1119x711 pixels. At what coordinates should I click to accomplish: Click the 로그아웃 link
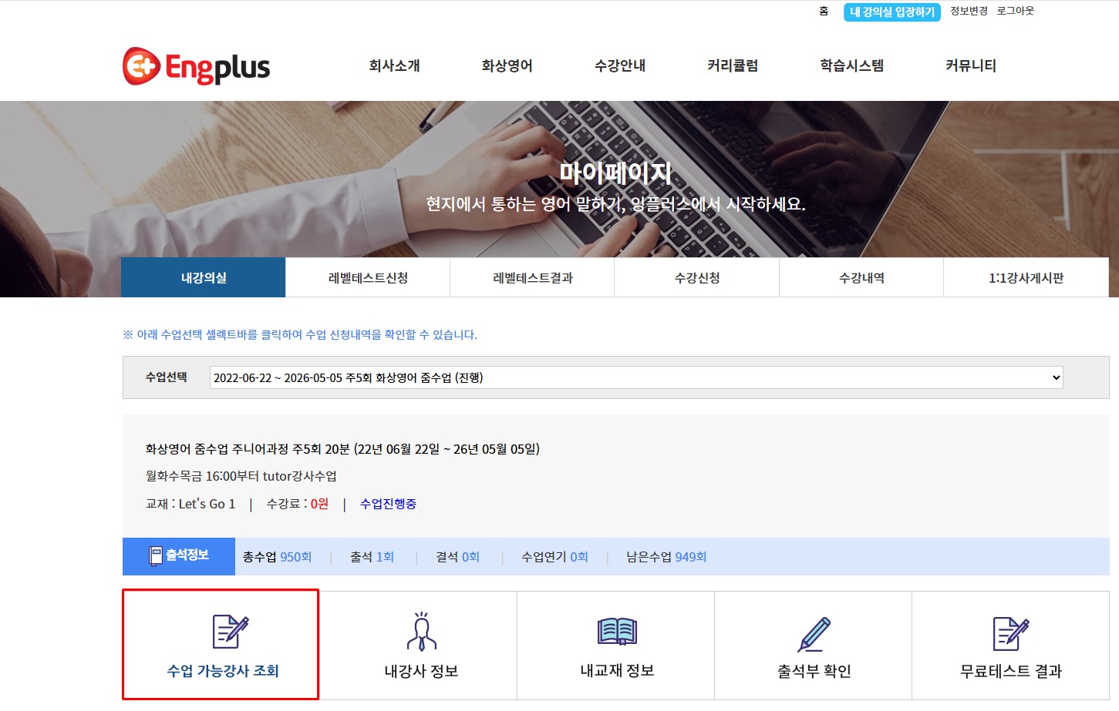coord(1015,11)
